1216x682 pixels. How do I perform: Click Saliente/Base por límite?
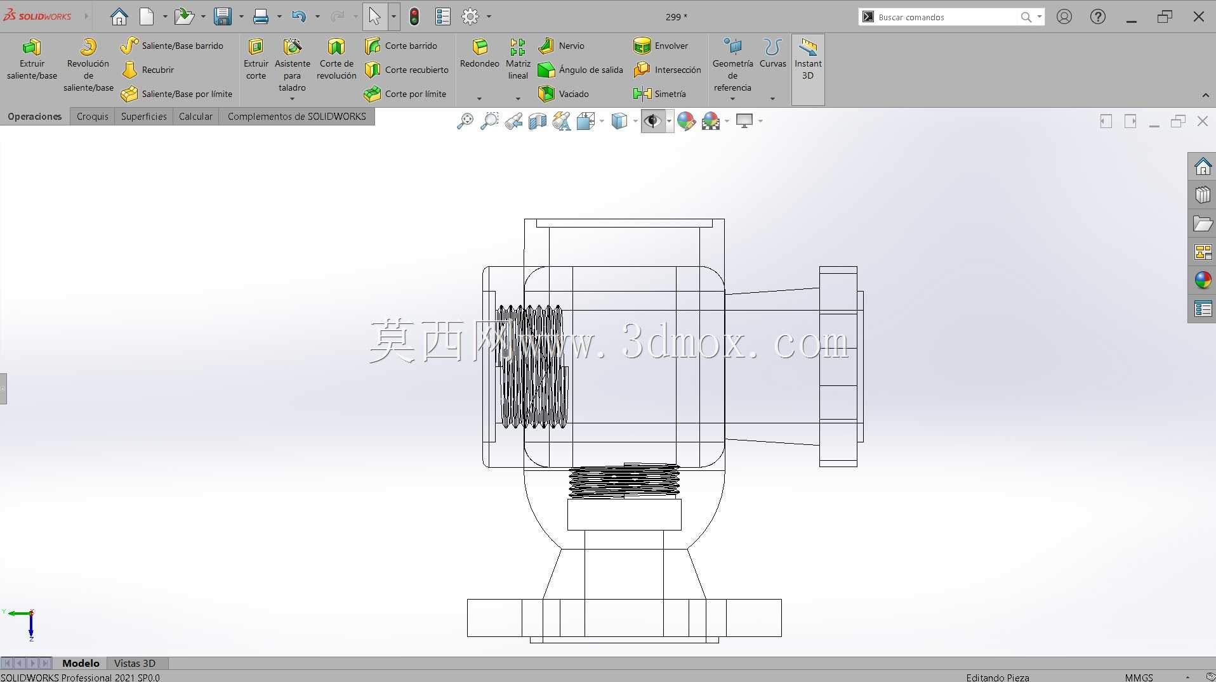tap(176, 94)
